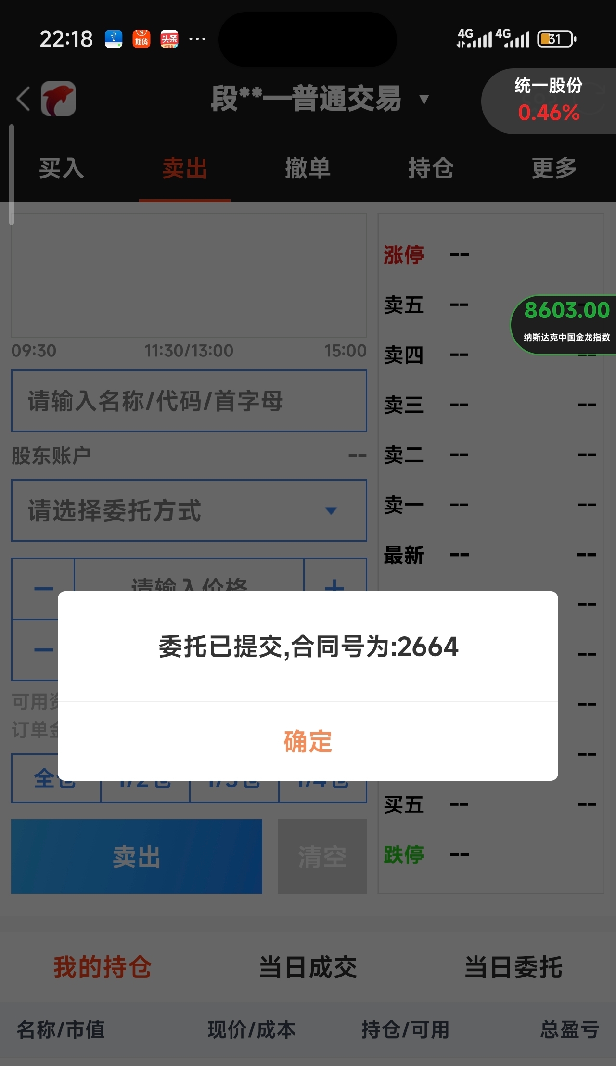Open the red dolphin app logo

[58, 99]
